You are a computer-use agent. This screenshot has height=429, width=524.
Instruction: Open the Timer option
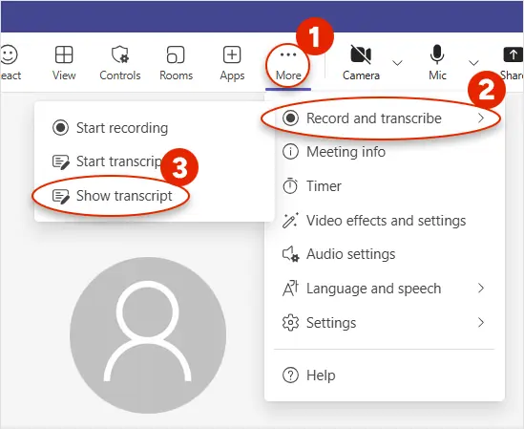[384, 186]
